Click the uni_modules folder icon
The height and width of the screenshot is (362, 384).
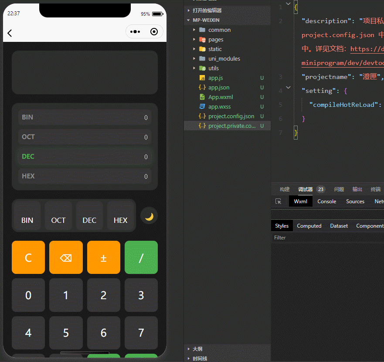point(202,58)
